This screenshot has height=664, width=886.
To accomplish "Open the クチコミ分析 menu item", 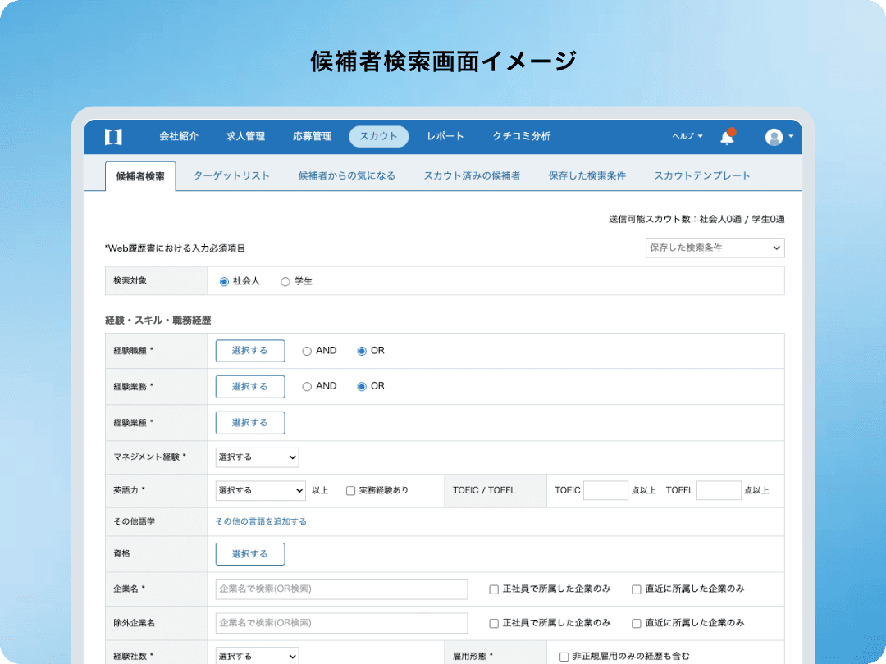I will coord(522,136).
